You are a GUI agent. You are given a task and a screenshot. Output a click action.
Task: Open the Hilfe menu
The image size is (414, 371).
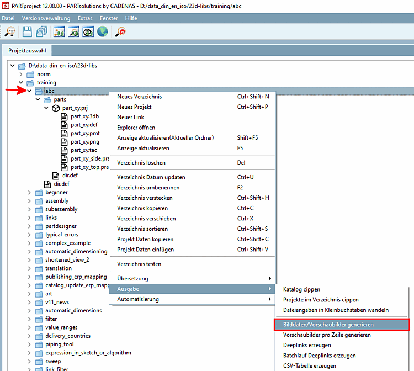tap(131, 18)
